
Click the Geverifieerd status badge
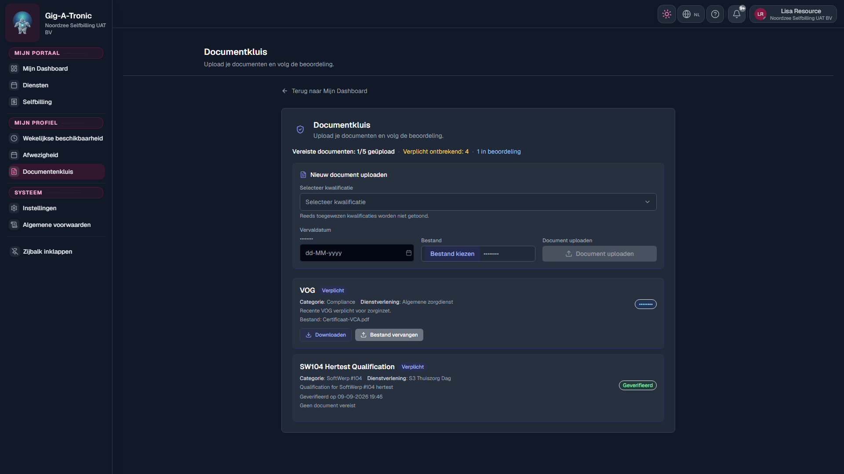[637, 385]
